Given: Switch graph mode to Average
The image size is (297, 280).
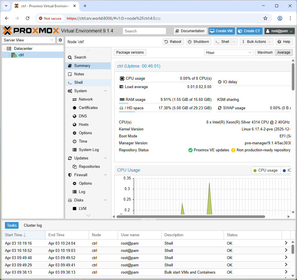Looking at the screenshot, I should (284, 52).
